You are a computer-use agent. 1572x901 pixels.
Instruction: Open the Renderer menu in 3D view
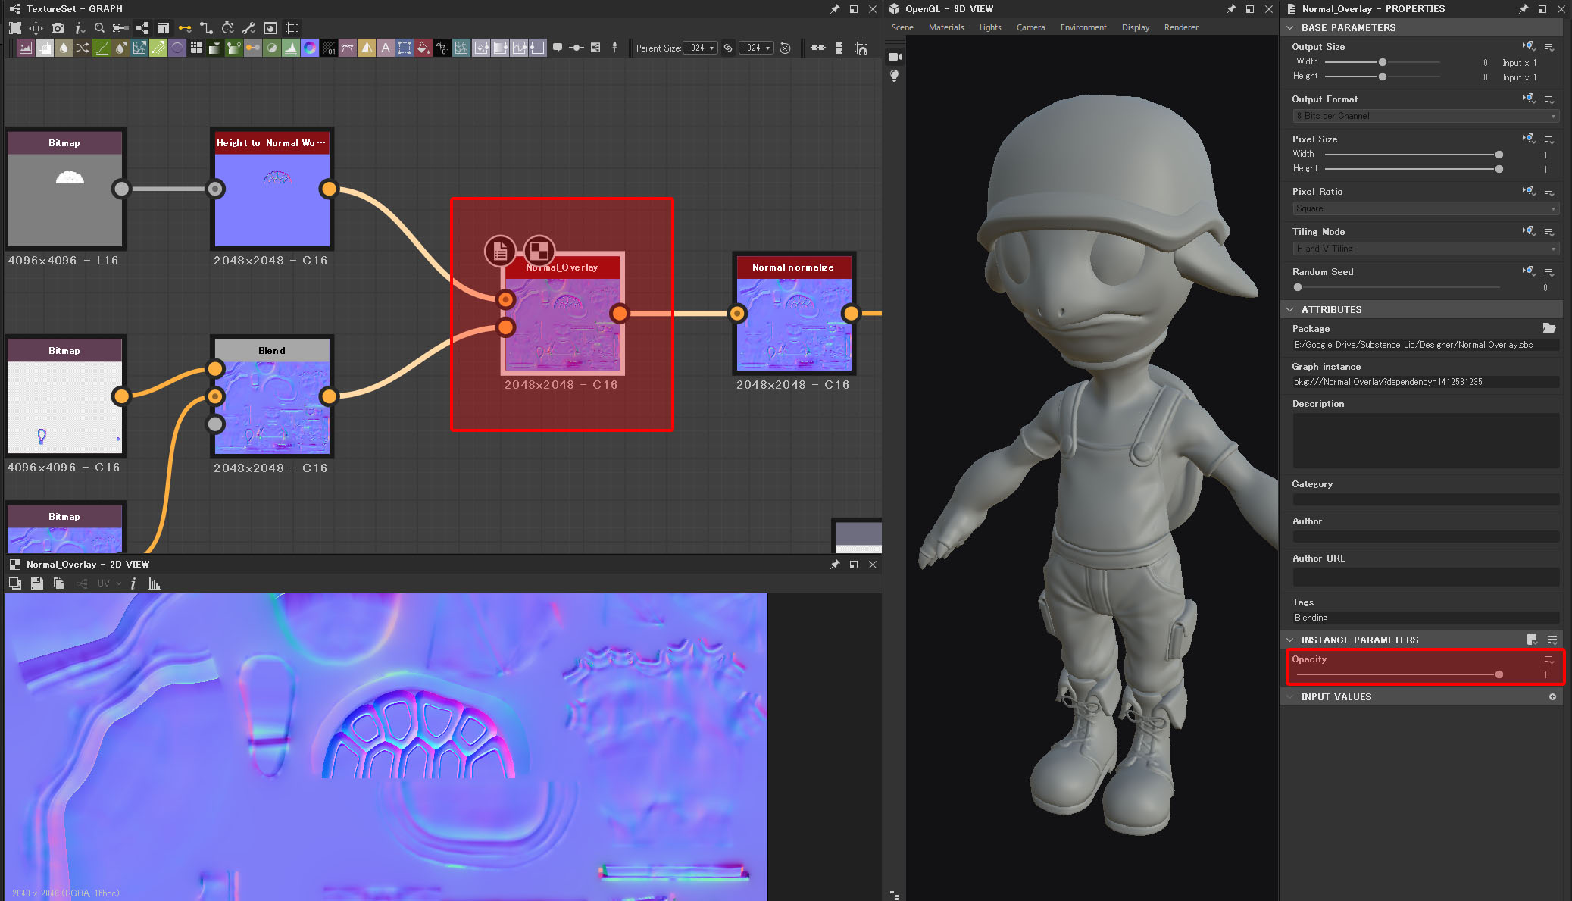click(1181, 27)
